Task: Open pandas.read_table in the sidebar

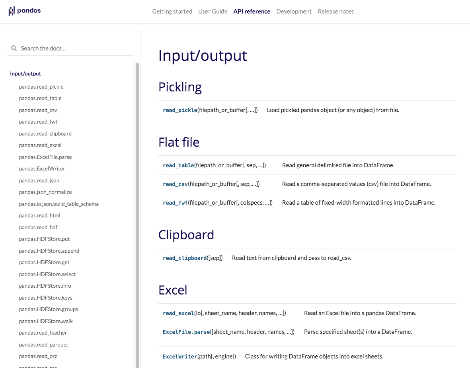Action: [40, 98]
